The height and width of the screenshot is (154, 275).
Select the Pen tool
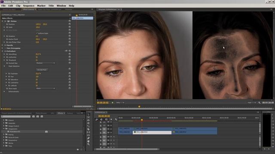click(89, 138)
